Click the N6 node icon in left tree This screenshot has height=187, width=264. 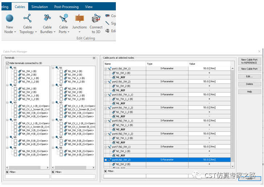point(11,148)
